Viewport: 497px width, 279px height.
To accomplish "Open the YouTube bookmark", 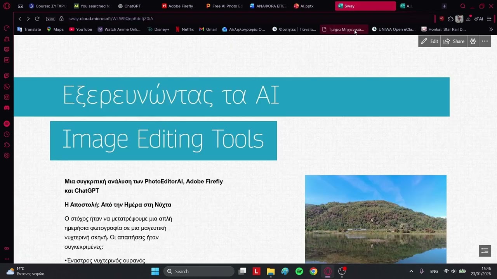I will [80, 29].
